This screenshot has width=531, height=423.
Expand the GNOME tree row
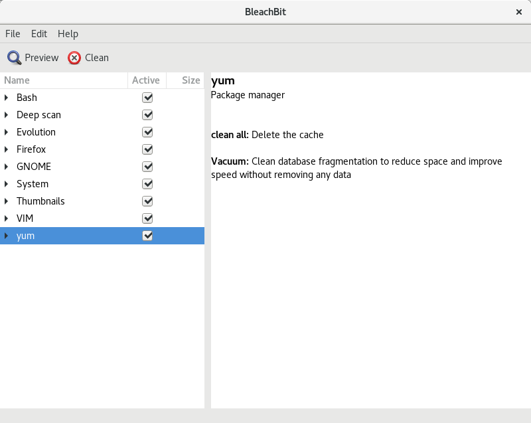pos(6,167)
